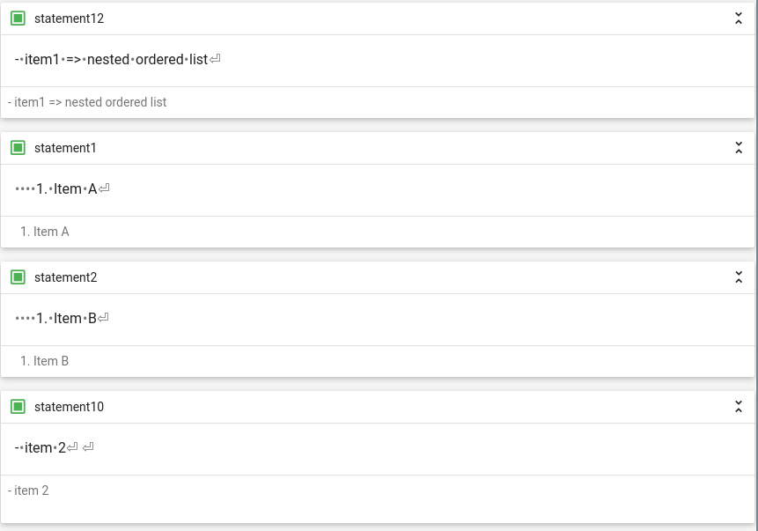Click the statement12 title label
This screenshot has width=758, height=531.
coord(70,18)
